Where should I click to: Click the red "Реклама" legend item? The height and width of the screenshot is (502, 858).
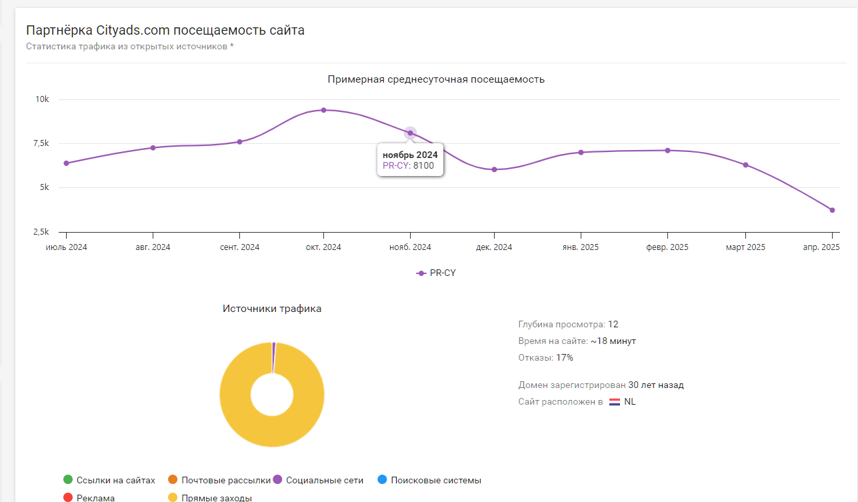pyautogui.click(x=89, y=498)
